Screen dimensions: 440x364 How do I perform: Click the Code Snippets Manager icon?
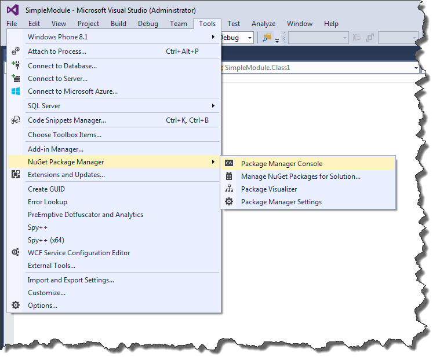[x=16, y=120]
